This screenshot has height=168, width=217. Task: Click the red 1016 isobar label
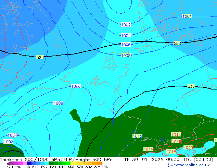[x=176, y=142]
